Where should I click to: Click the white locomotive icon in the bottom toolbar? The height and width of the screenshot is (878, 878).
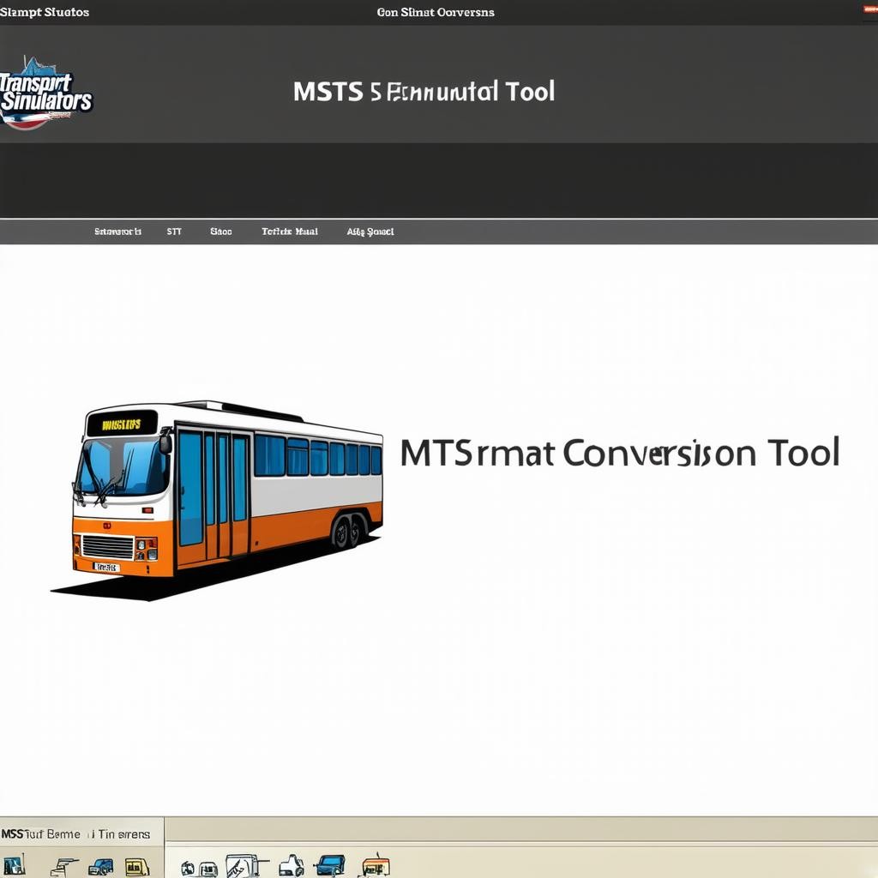(292, 866)
